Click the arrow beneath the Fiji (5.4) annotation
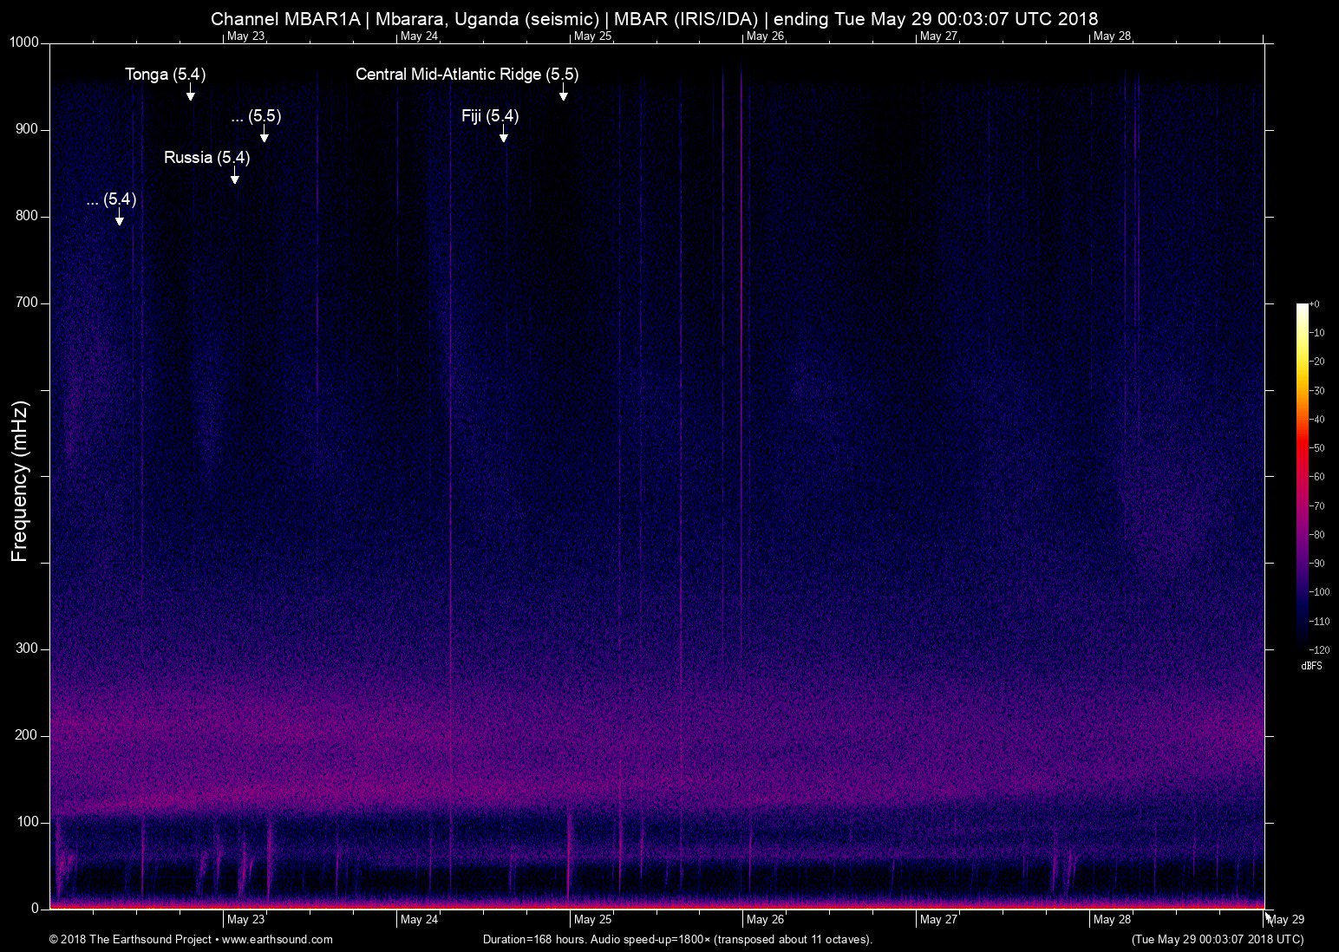This screenshot has width=1339, height=952. pos(503,135)
